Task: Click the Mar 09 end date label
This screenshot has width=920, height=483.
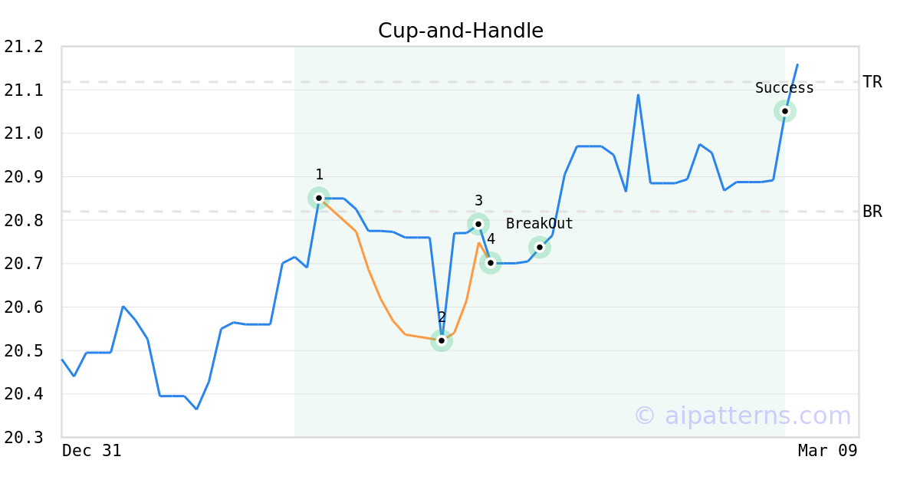Action: (827, 451)
